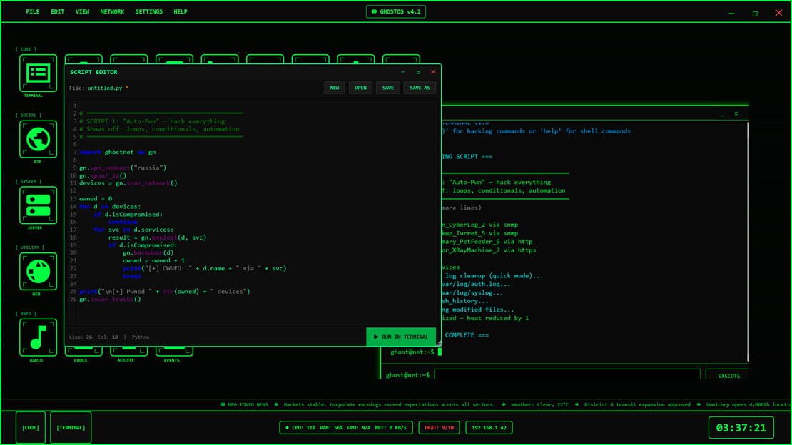Click the HEAT: 9/10 indicator
Screen dimensions: 792x445
(x=439, y=428)
